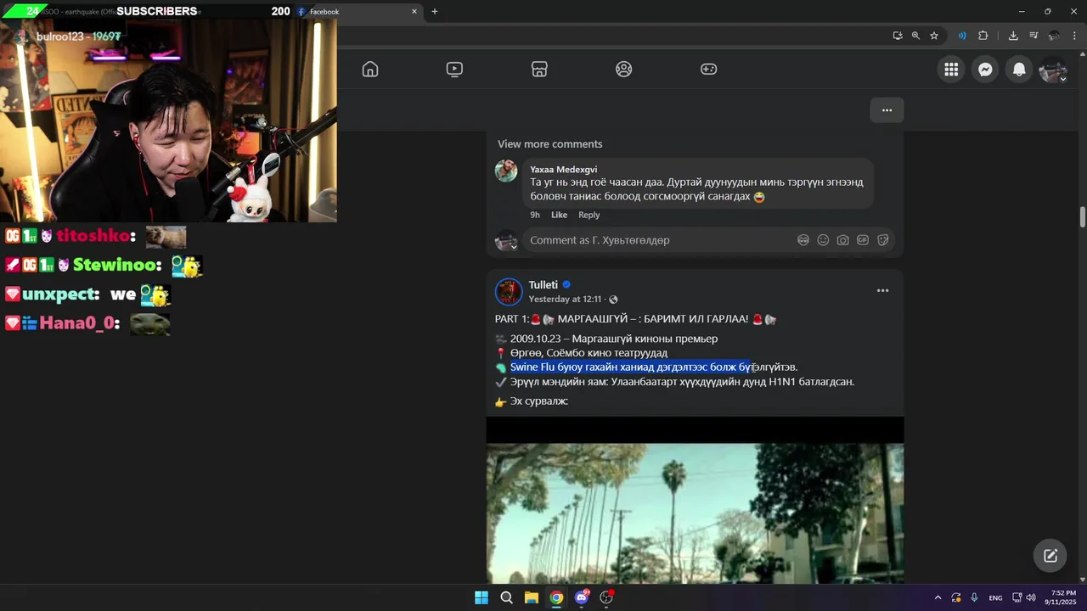Open a new browser tab
The image size is (1087, 611).
pos(435,12)
